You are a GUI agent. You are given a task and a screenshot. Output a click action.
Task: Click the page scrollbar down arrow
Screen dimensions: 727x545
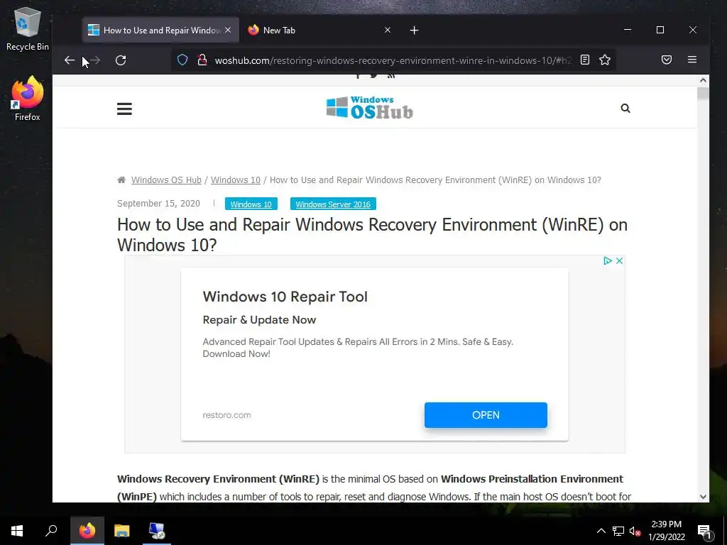(x=703, y=496)
